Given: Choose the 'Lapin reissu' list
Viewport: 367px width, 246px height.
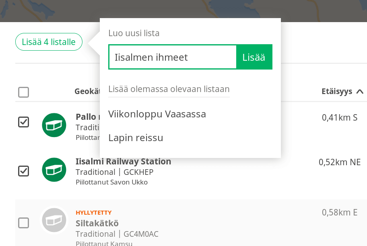Looking at the screenshot, I should point(136,138).
